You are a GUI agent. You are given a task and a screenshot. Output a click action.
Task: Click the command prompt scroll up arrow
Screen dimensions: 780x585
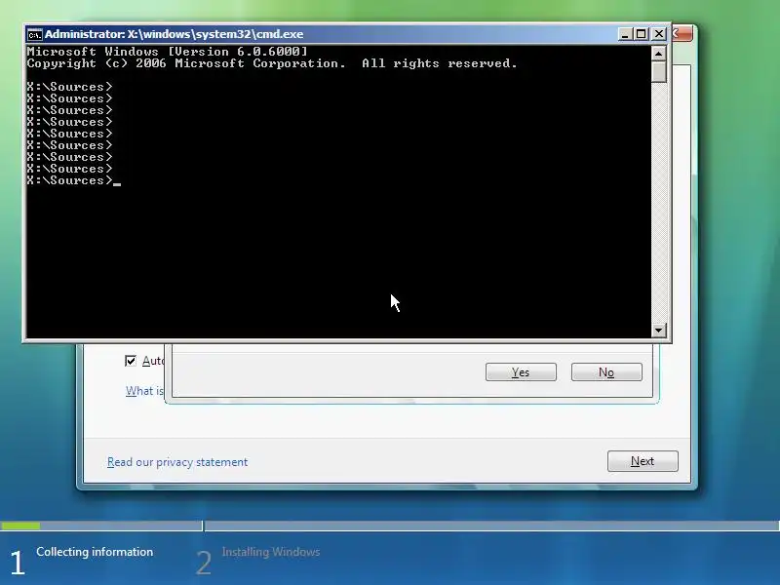coord(658,53)
